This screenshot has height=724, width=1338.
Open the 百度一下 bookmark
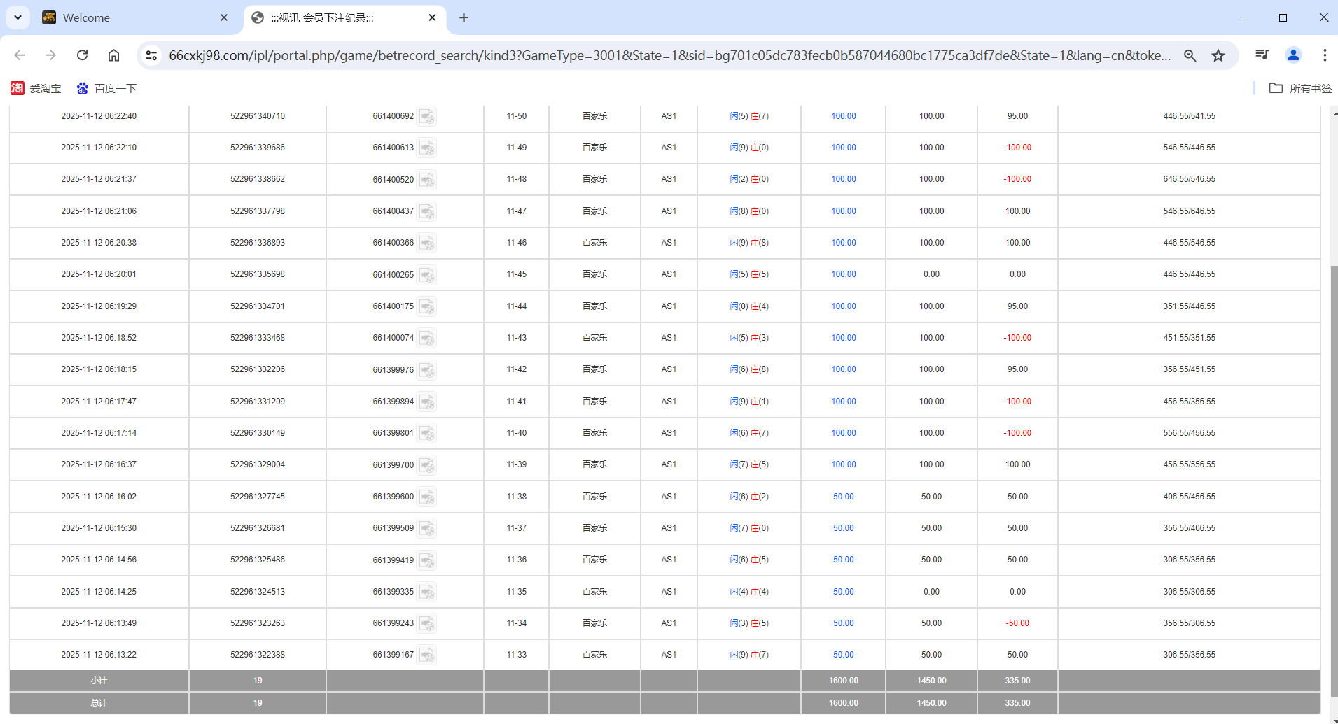[x=106, y=88]
